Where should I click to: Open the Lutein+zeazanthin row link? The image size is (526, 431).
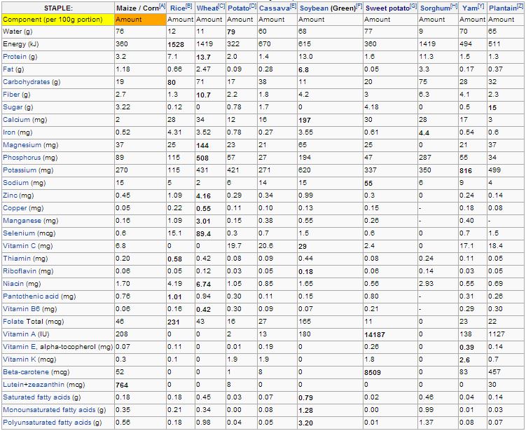(34, 385)
